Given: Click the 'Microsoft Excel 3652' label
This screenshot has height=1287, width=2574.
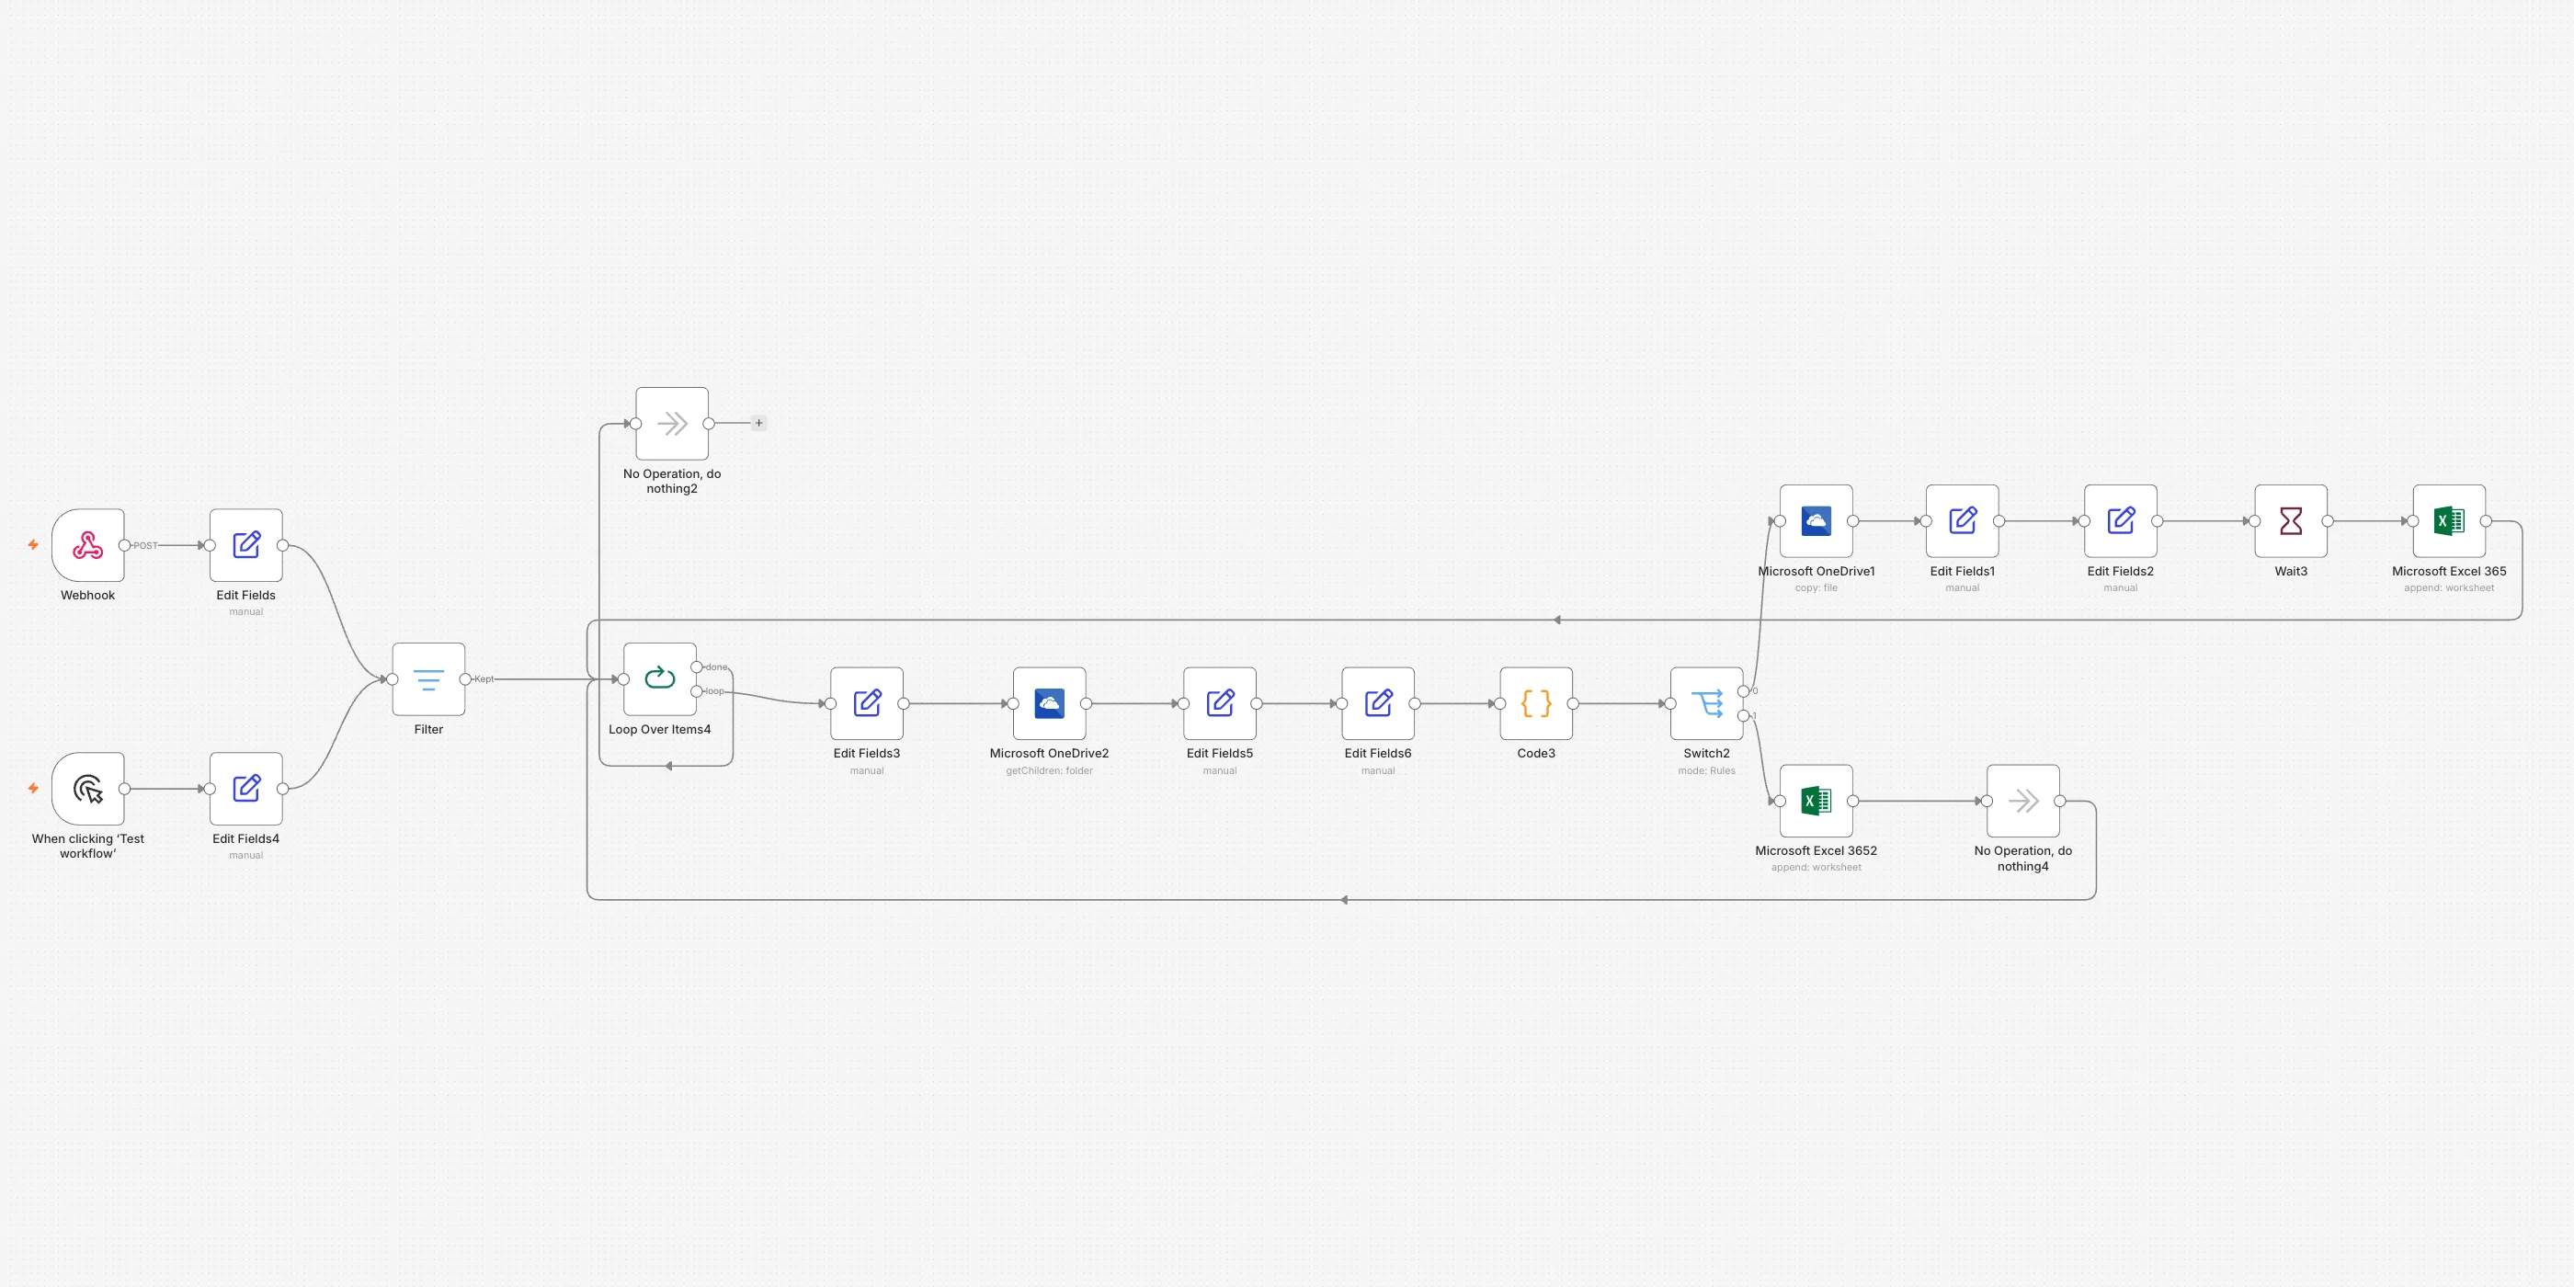Looking at the screenshot, I should click(1817, 851).
